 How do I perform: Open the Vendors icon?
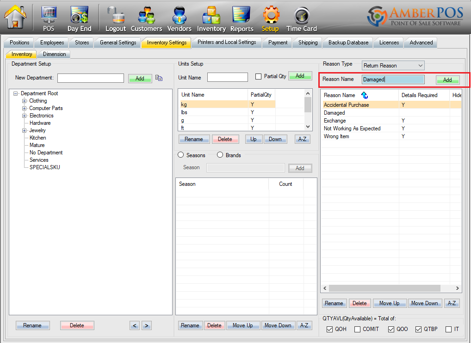pos(180,18)
